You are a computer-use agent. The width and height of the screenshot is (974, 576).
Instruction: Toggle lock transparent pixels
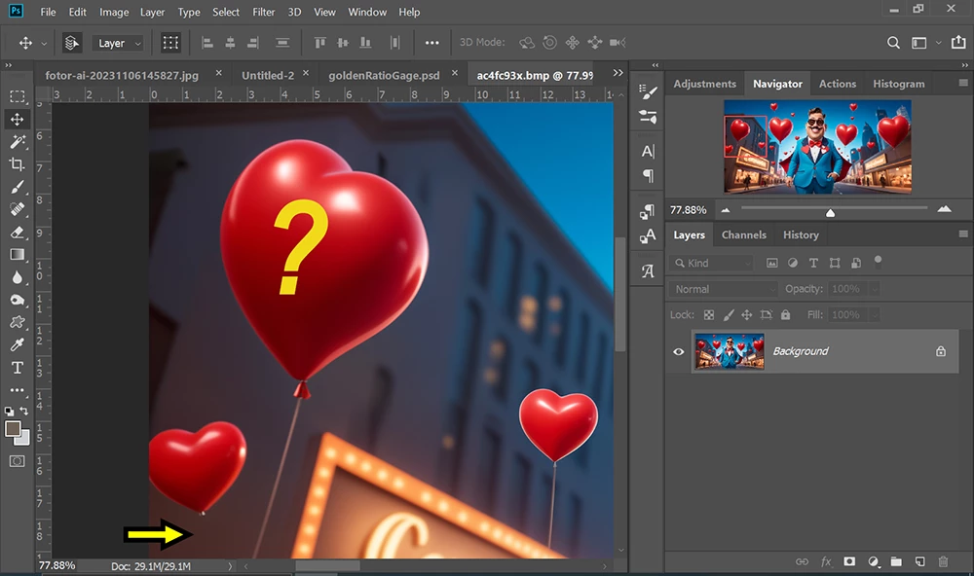click(x=709, y=314)
